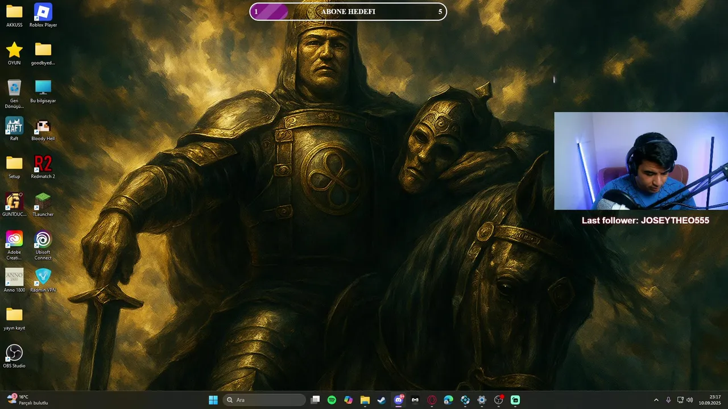The height and width of the screenshot is (409, 728).
Task: Open Opera GX browser from taskbar
Action: (x=432, y=400)
